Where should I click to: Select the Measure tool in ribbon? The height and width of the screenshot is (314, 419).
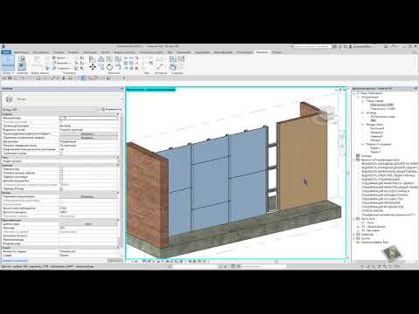point(159,66)
